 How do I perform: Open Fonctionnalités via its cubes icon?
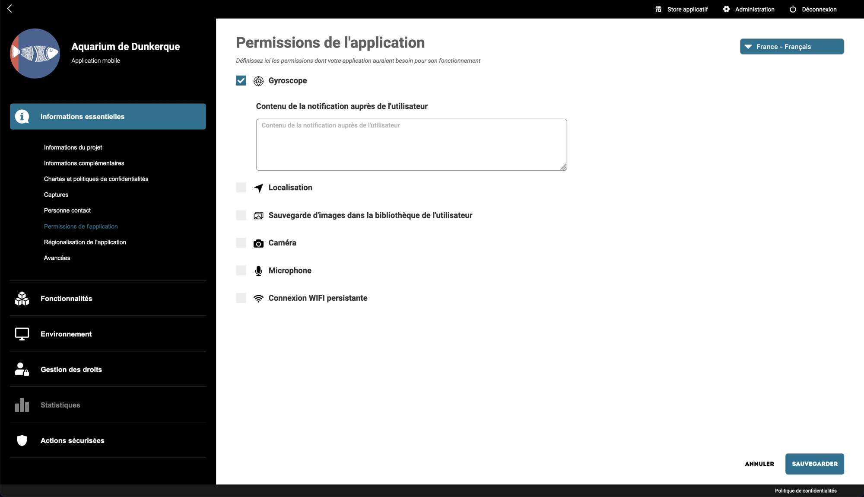pyautogui.click(x=22, y=299)
